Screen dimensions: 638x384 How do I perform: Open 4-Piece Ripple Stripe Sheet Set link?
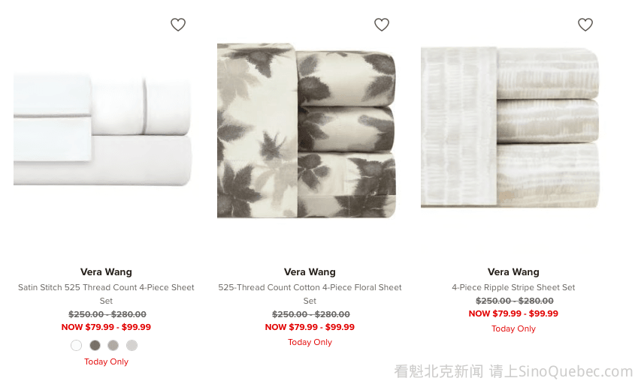tap(513, 287)
